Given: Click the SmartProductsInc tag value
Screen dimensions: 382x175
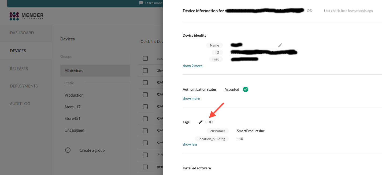Looking at the screenshot, I should coord(251,131).
